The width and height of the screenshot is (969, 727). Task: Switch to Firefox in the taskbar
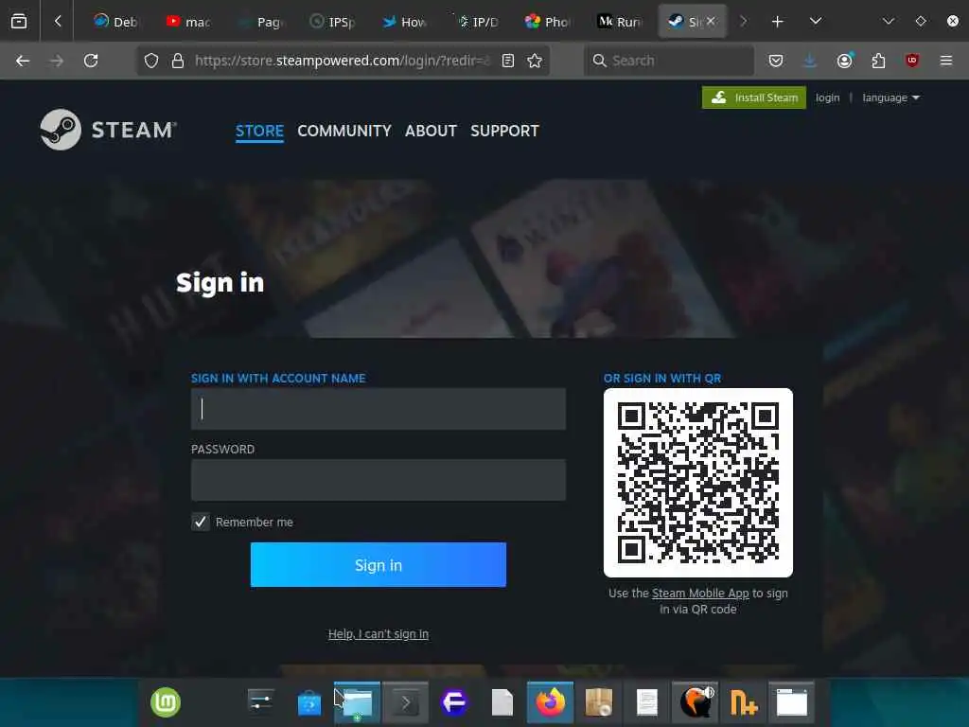click(550, 702)
